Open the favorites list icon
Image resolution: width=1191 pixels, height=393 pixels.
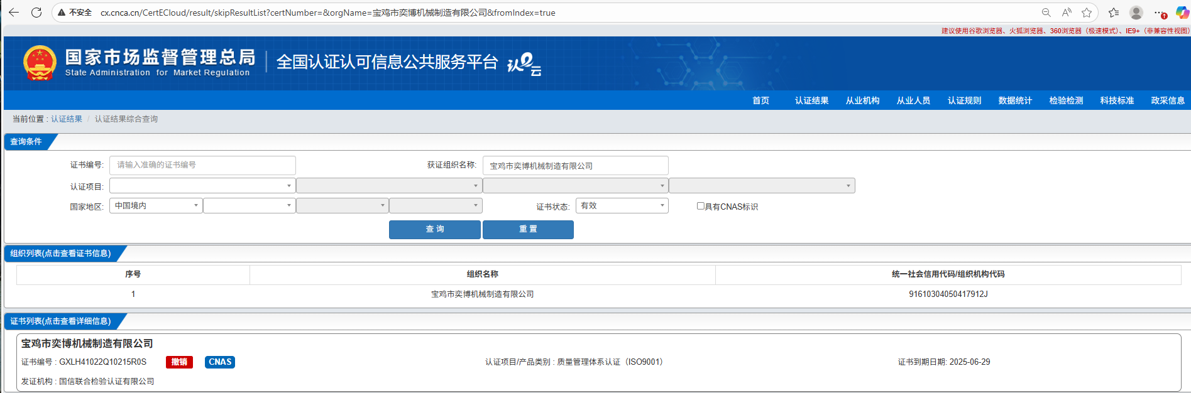[x=1114, y=13]
